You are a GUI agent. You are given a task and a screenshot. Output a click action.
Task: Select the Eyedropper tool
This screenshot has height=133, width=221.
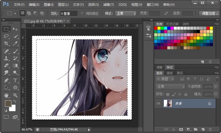15,43
